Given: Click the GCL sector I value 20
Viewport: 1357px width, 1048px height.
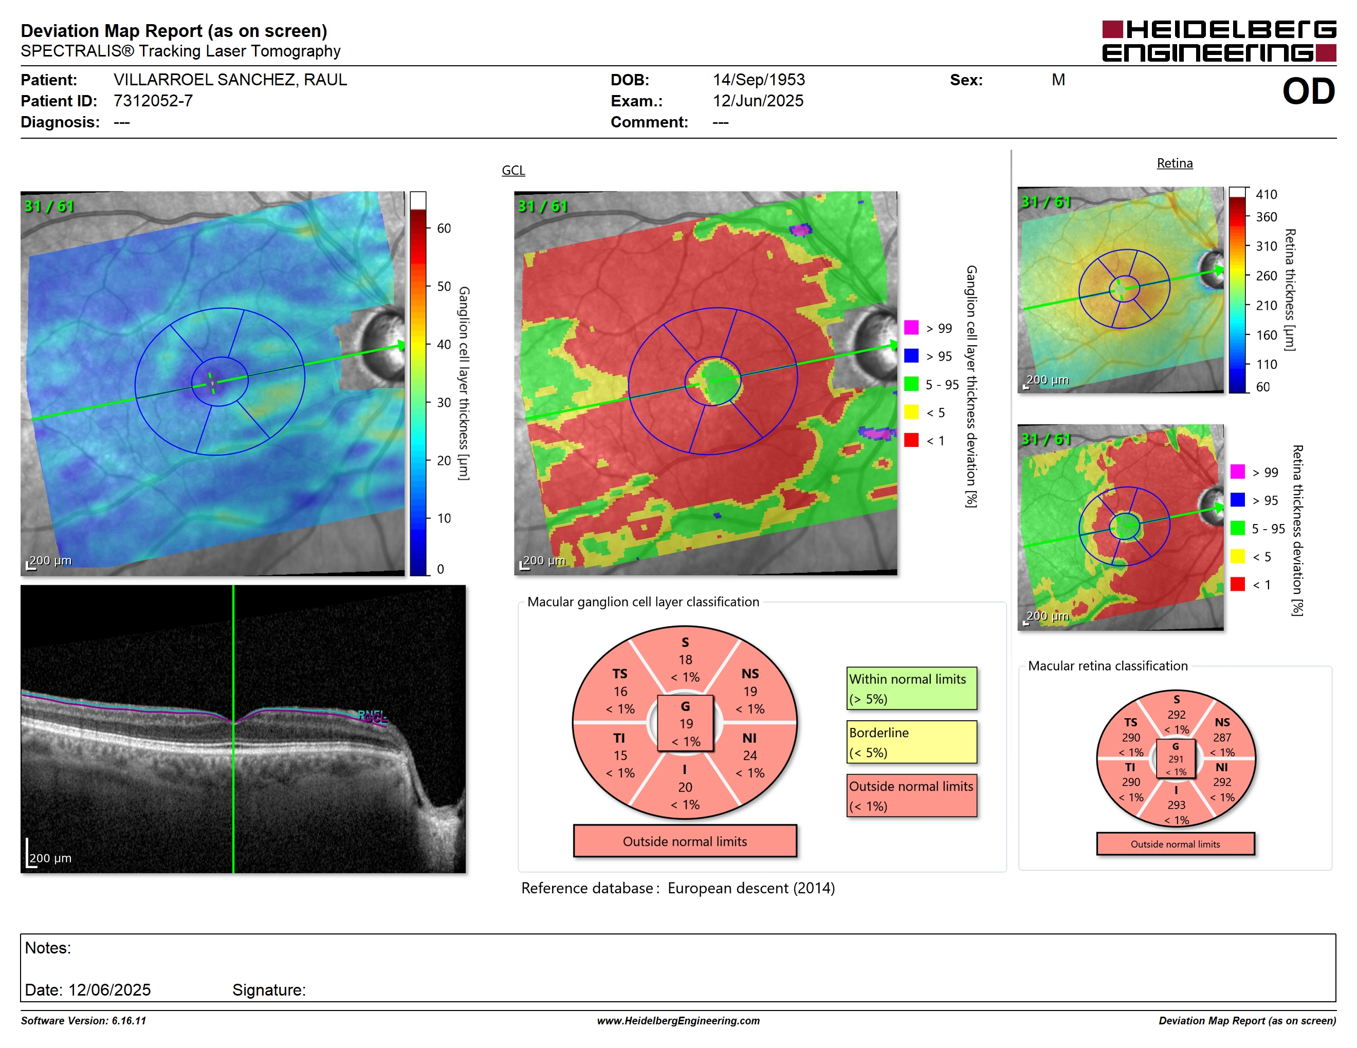Looking at the screenshot, I should tap(685, 787).
